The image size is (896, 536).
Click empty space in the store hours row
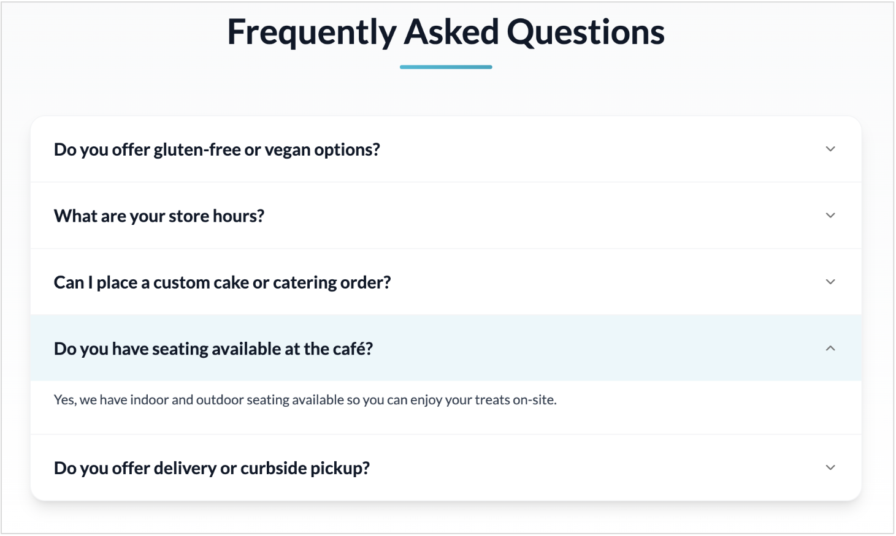pyautogui.click(x=521, y=216)
